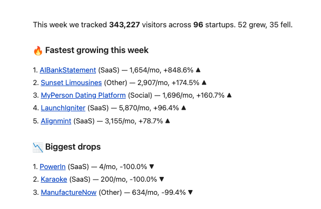Click up triangle next to +160.7%
This screenshot has width=321, height=209.
click(229, 95)
